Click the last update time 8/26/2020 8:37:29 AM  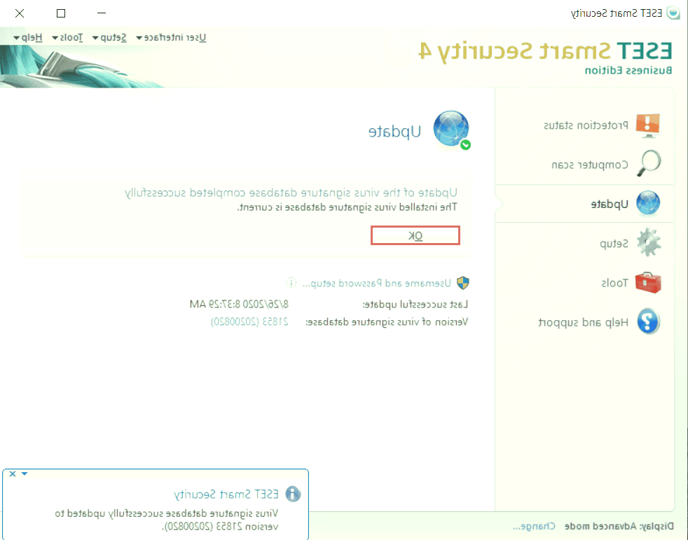(239, 304)
